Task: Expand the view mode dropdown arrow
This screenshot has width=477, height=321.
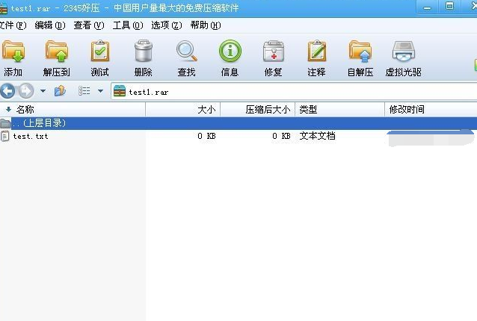Action: click(100, 91)
